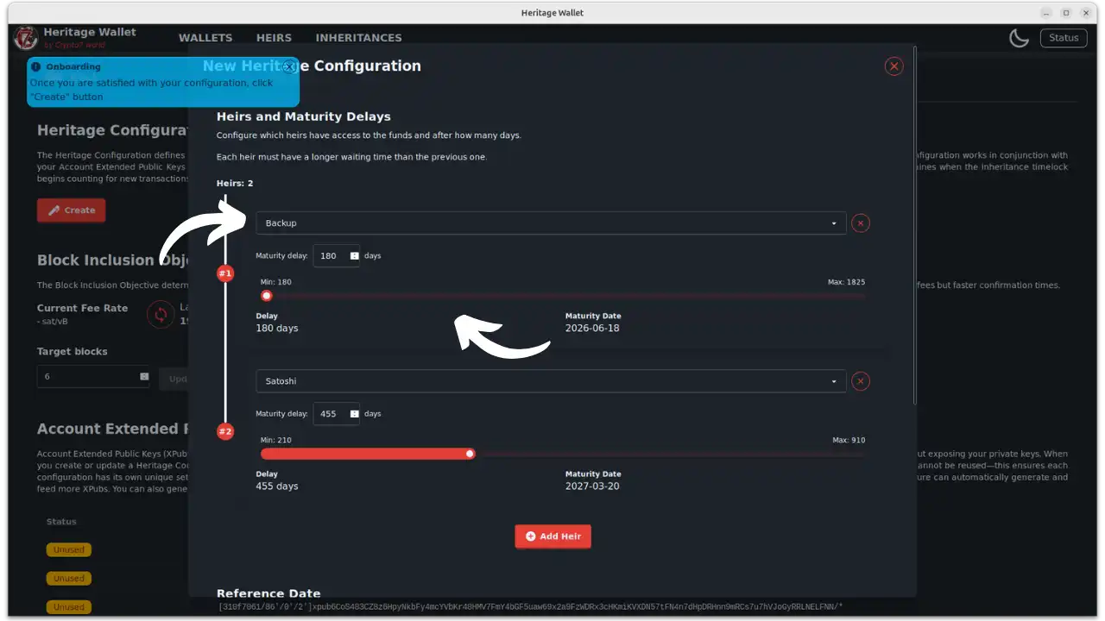Click the Heritage Wallet skull logo
The height and width of the screenshot is (621, 1105).
[25, 38]
